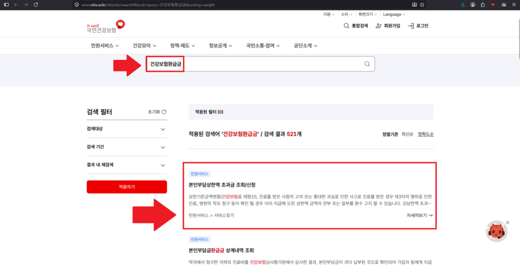Close the chatbot widget with X
The height and width of the screenshot is (266, 520).
(x=507, y=222)
